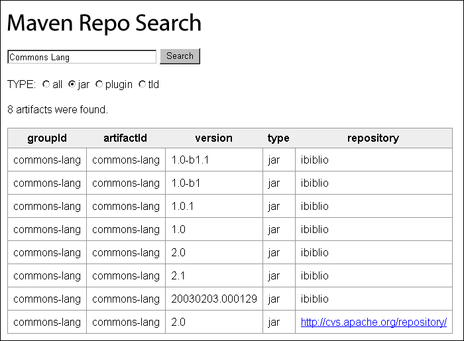Select the 'all' type radio button
This screenshot has width=464, height=341.
46,84
